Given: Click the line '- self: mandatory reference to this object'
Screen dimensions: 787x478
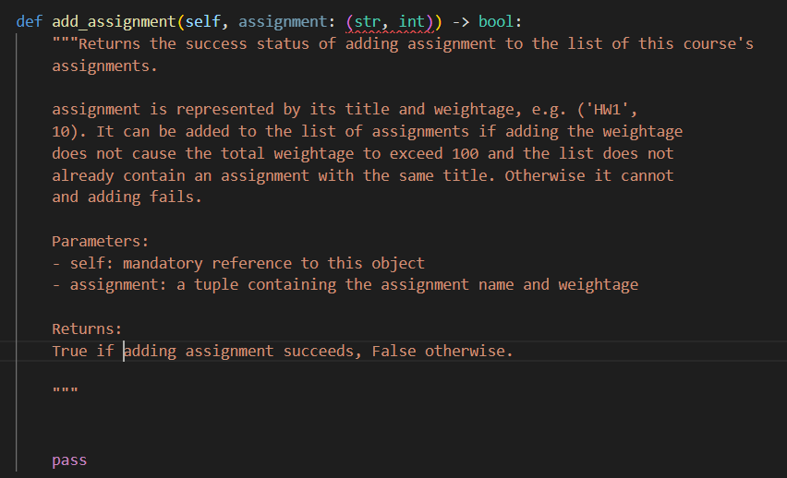Looking at the screenshot, I should 238,263.
